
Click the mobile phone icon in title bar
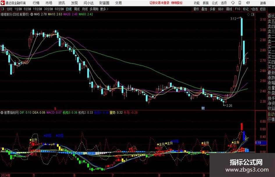(x=240, y=3)
